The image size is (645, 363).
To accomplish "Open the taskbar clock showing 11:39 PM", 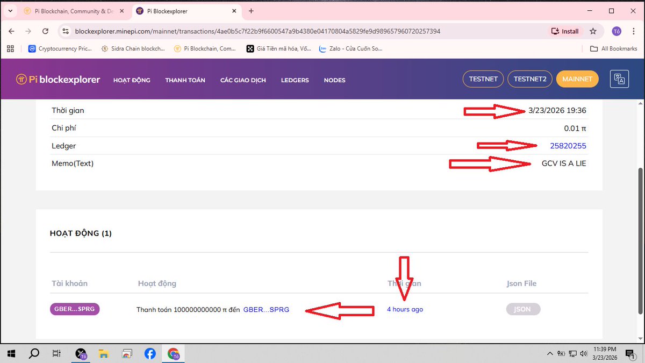I will 605,353.
